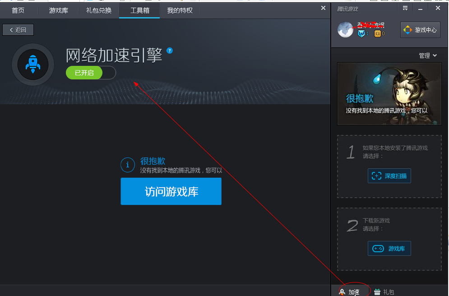Switch to the 首页 tab
449x296 pixels.
click(x=18, y=10)
